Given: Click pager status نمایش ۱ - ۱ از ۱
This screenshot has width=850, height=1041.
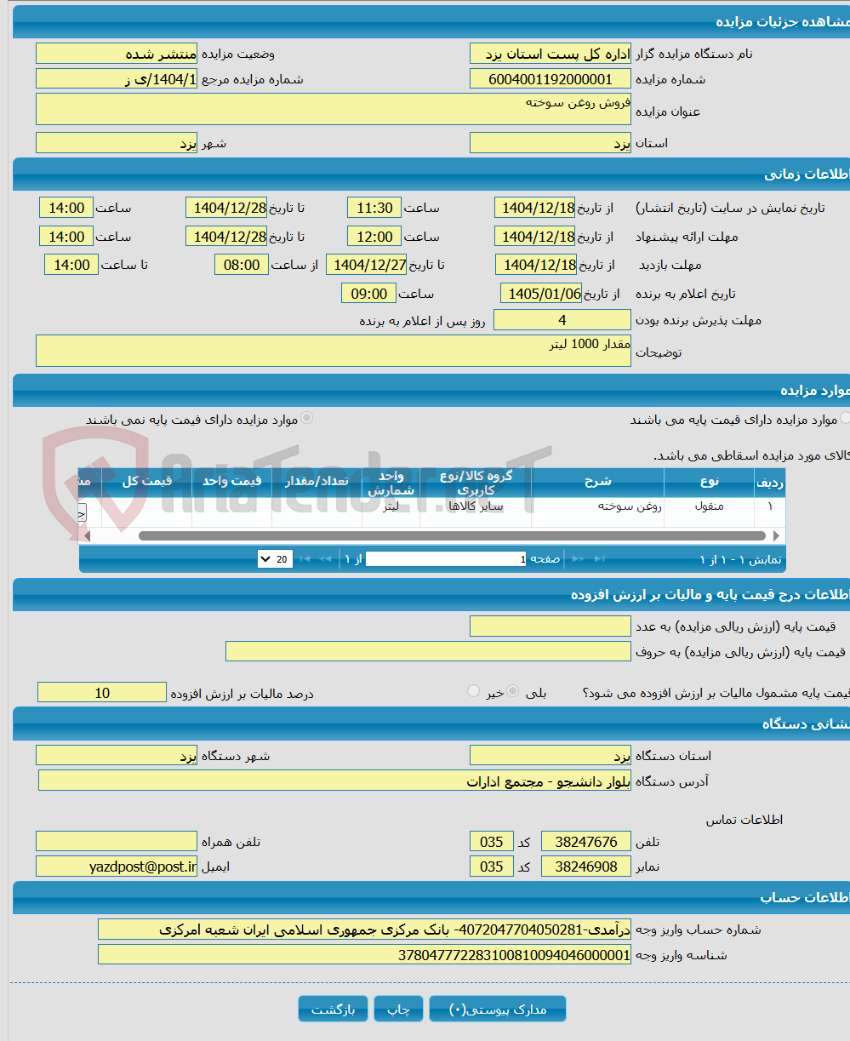Looking at the screenshot, I should [x=739, y=559].
